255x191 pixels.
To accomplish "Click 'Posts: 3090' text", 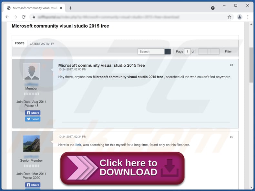I will tap(31, 178).
